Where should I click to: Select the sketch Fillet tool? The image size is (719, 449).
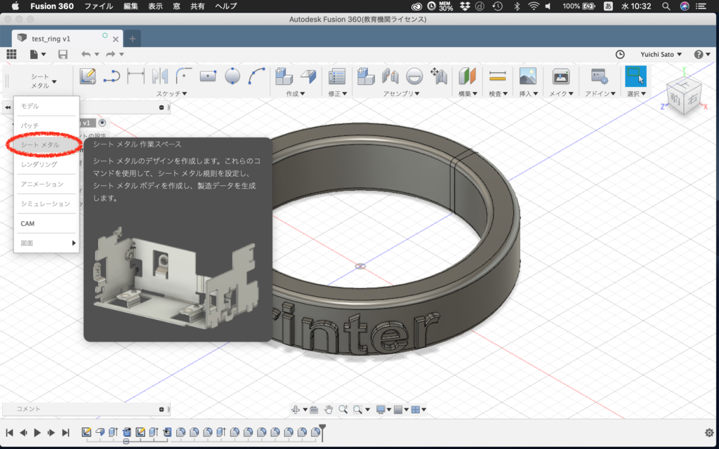pos(184,76)
